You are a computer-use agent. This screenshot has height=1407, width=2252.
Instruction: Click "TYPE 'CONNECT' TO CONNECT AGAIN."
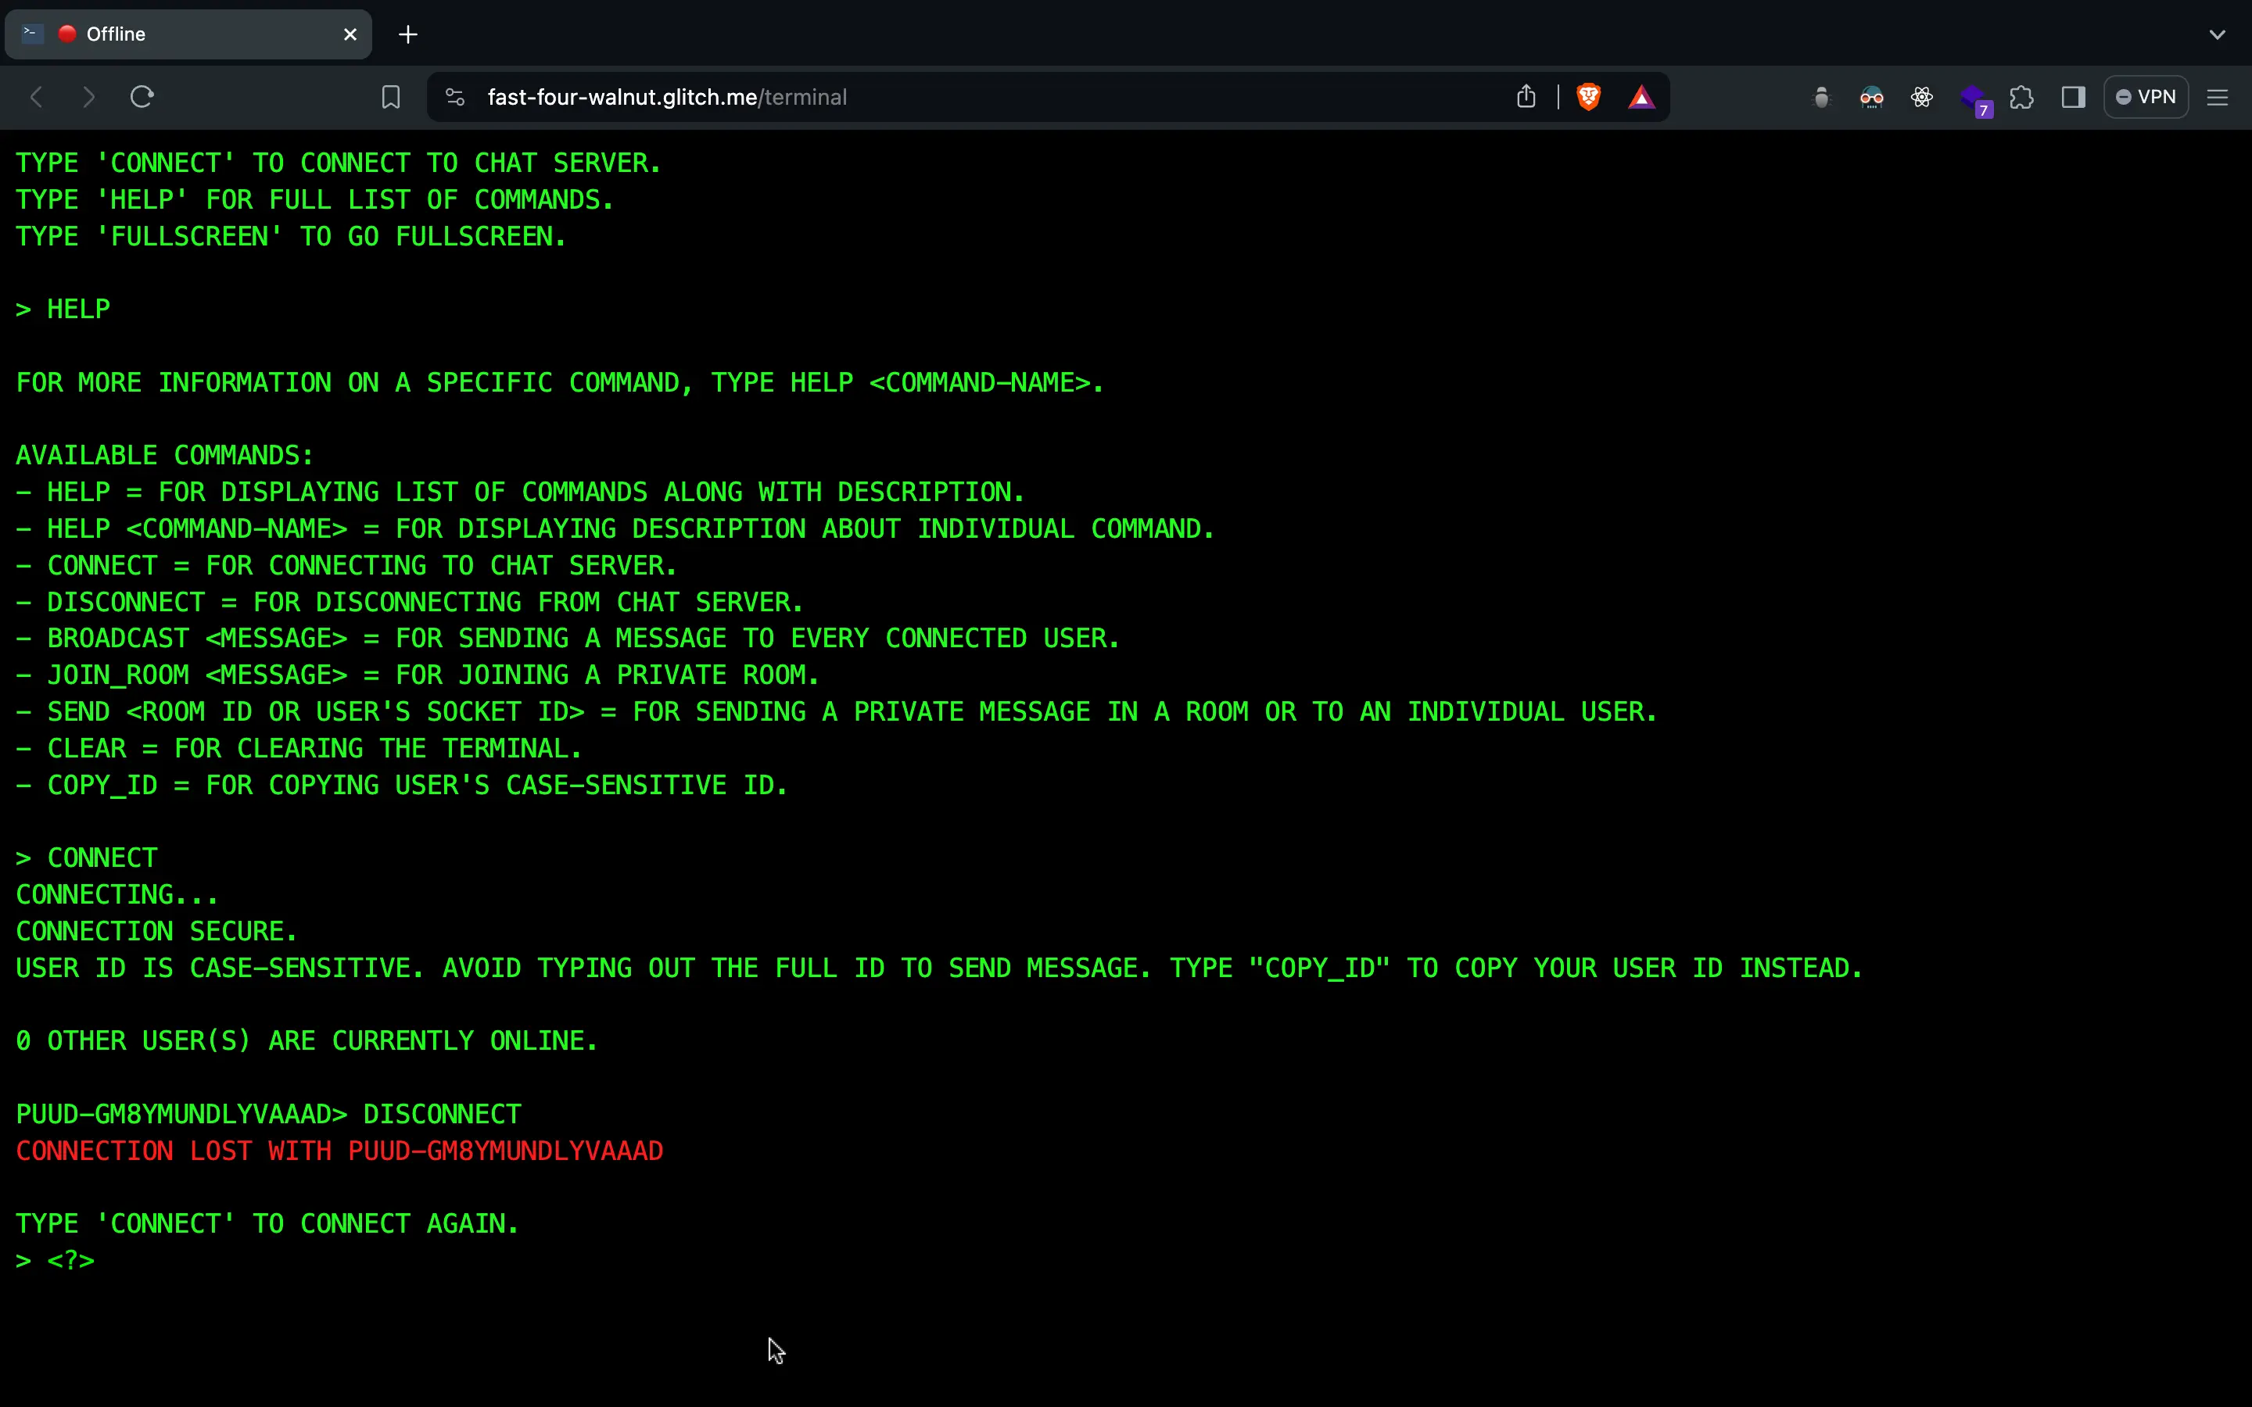pos(267,1223)
